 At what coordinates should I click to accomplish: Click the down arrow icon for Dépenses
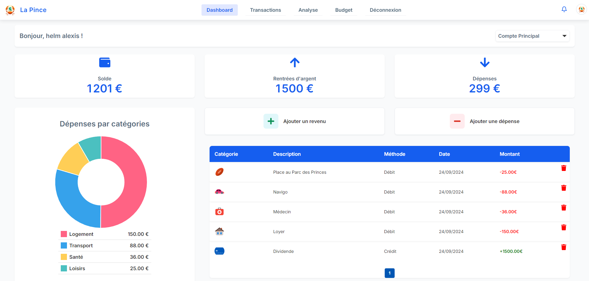point(485,62)
